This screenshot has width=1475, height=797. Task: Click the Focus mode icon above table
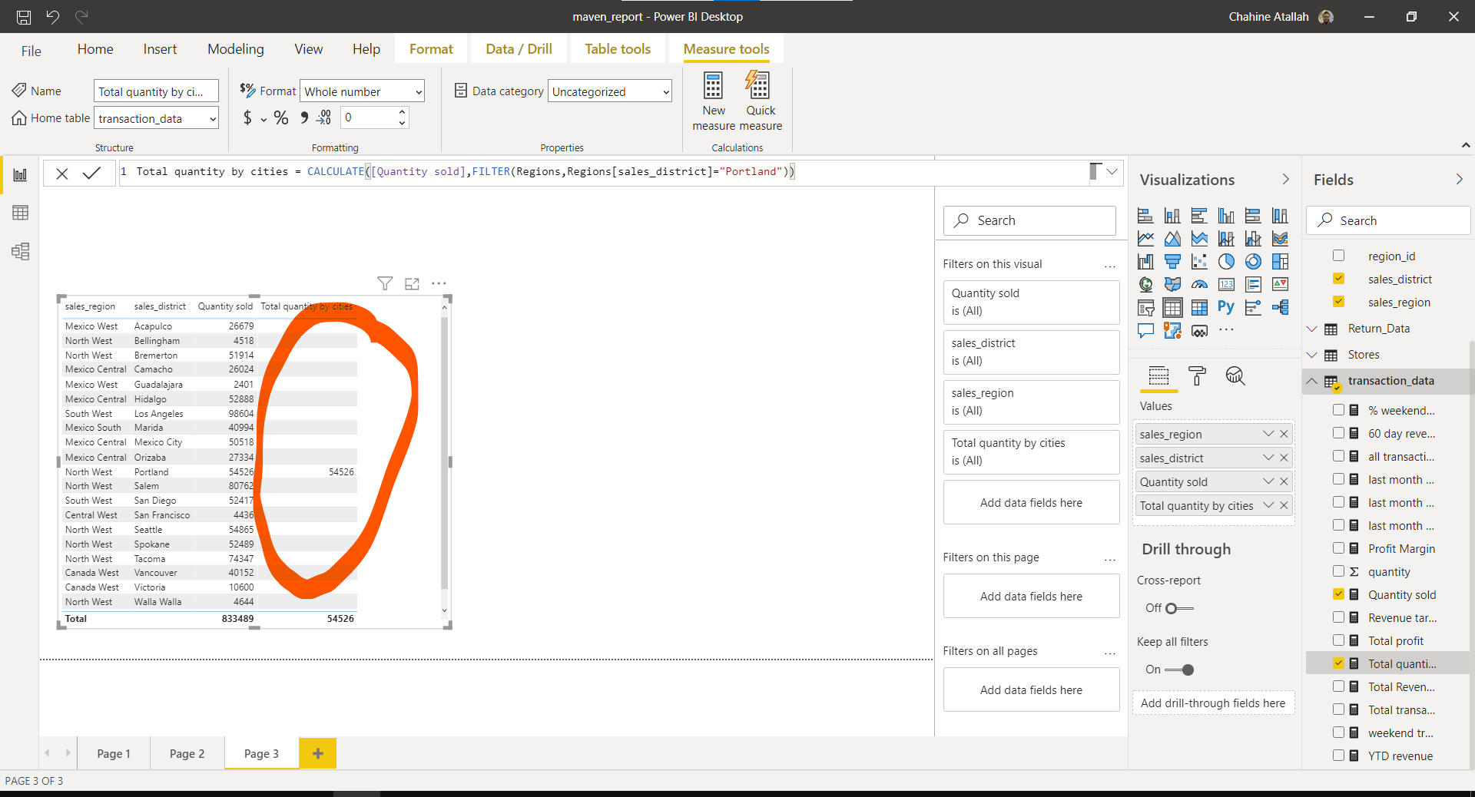pos(413,283)
